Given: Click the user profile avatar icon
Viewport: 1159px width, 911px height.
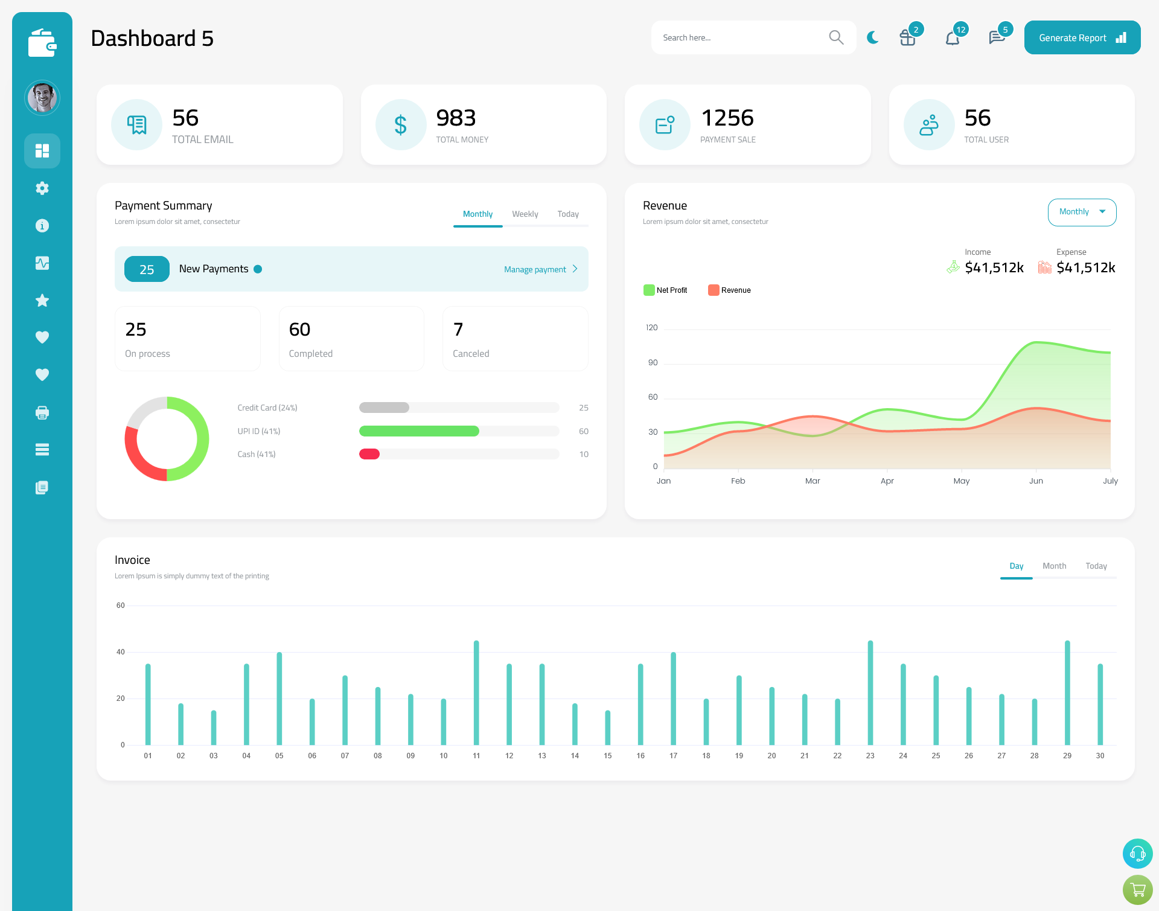Looking at the screenshot, I should tap(42, 98).
